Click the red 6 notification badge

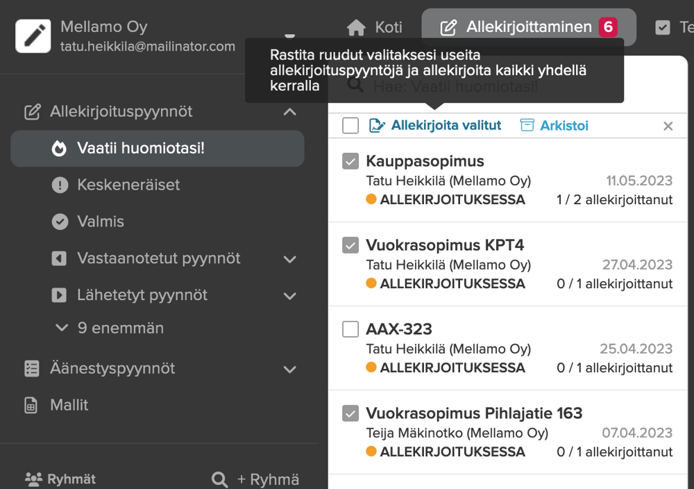coord(608,27)
